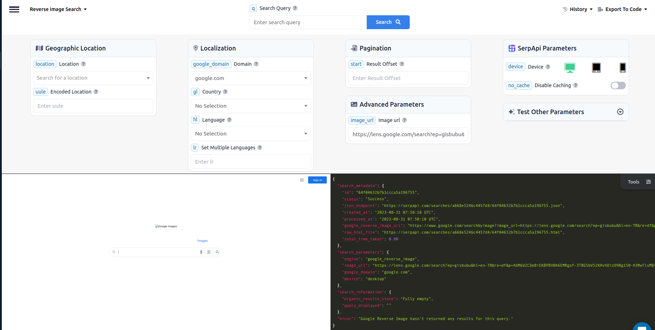Click the Image url help question mark
Screen dimensions: 655x330
(x=404, y=120)
